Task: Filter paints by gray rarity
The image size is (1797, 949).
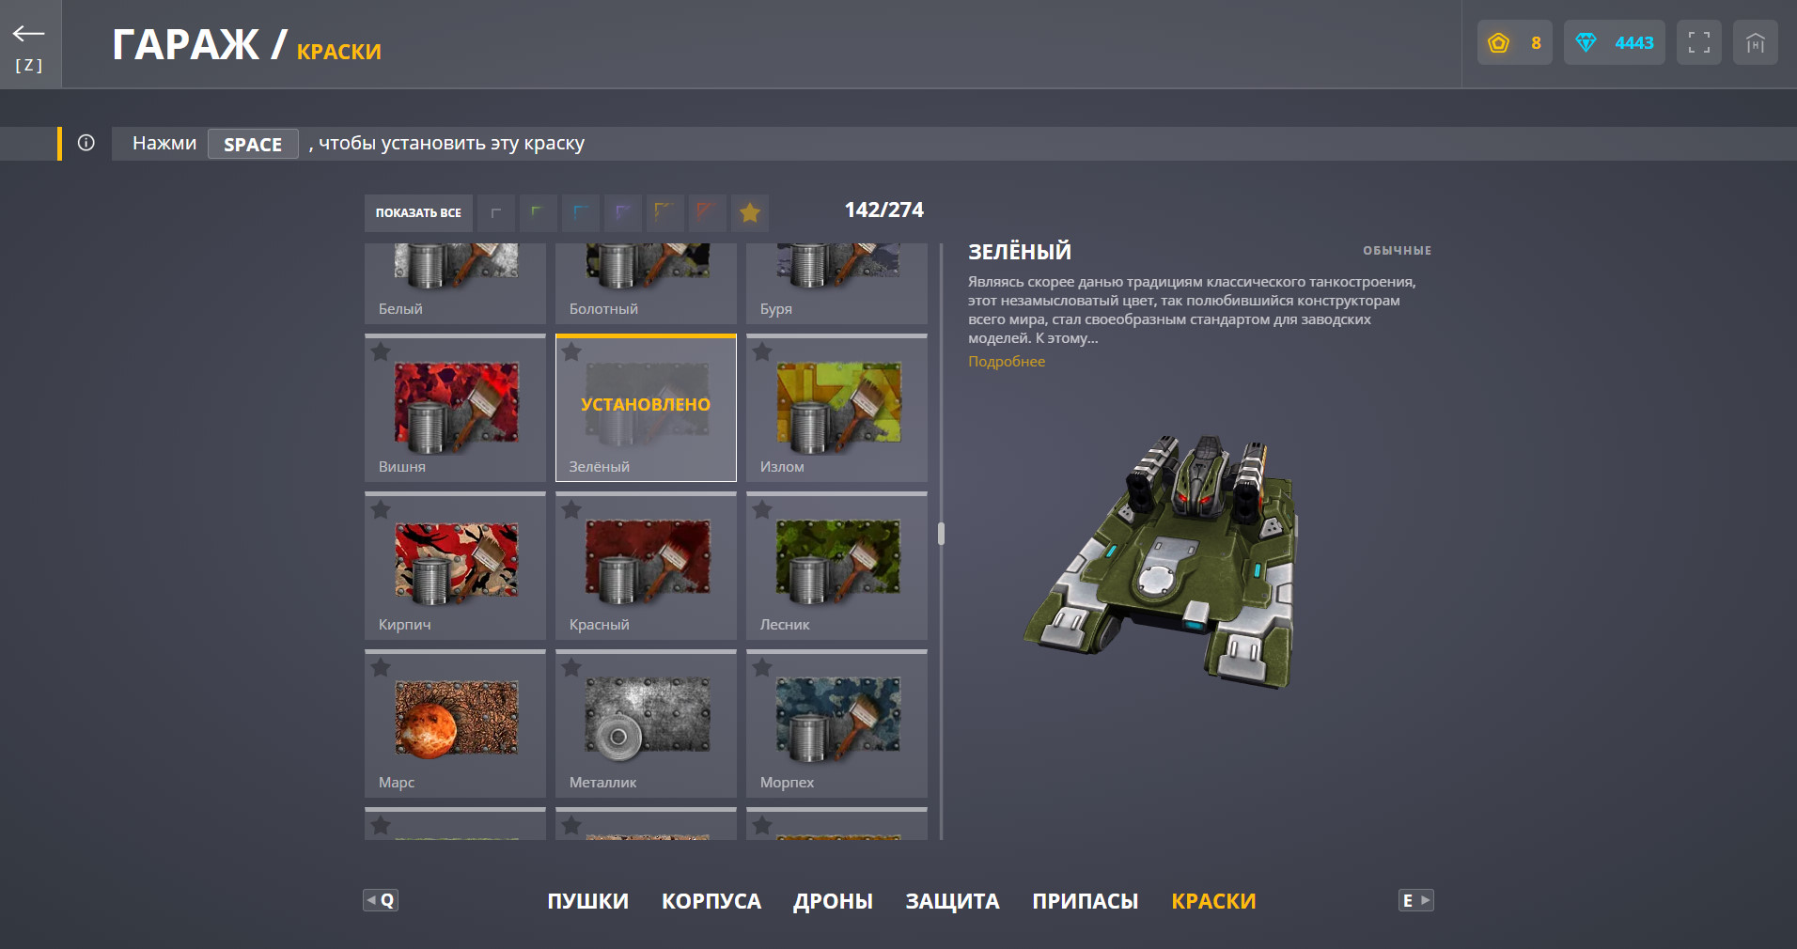Action: pos(496,213)
